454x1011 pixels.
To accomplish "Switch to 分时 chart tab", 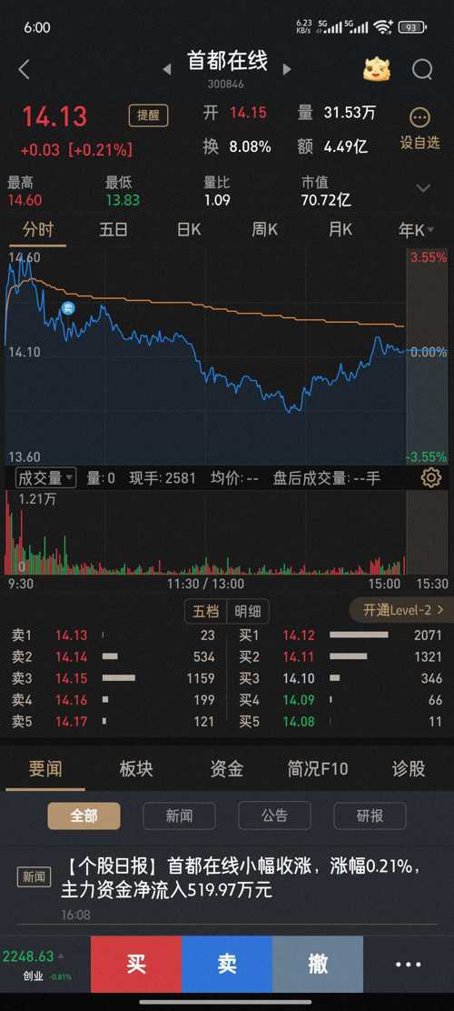I will pyautogui.click(x=38, y=229).
